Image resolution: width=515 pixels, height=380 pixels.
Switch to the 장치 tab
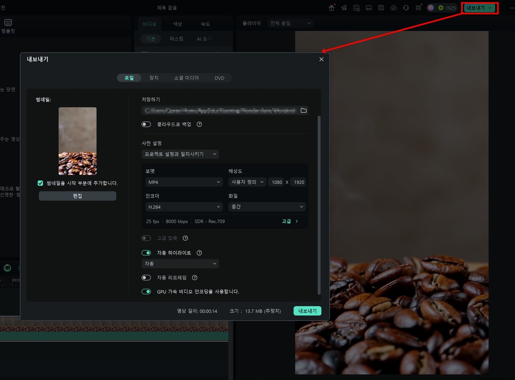click(x=154, y=78)
